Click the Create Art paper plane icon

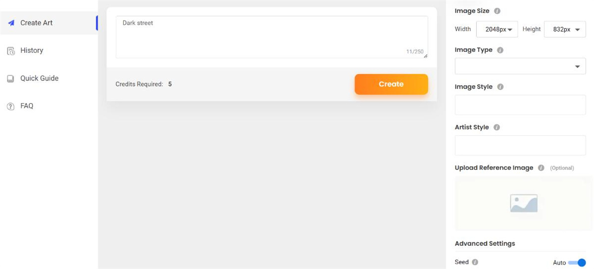(11, 23)
